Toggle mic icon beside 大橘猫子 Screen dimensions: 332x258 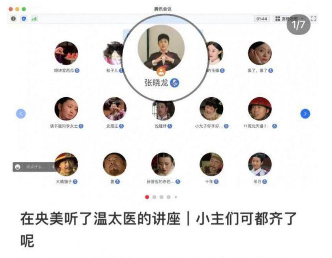click(75, 182)
